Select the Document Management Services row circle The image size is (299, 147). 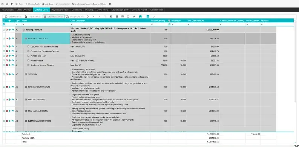point(4,46)
